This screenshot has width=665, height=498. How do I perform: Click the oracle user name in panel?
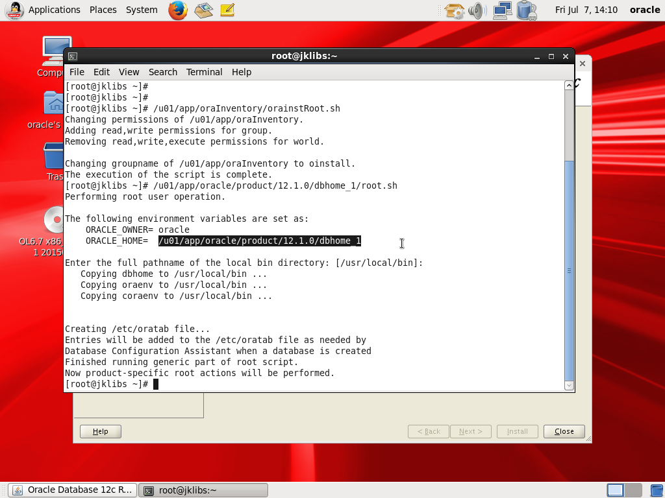tap(645, 10)
